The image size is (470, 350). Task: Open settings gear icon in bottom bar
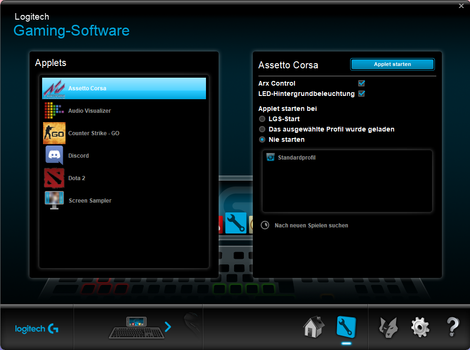(420, 327)
